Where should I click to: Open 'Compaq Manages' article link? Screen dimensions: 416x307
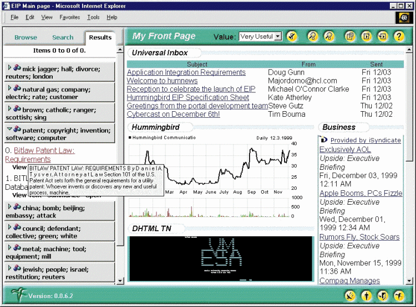349,280
